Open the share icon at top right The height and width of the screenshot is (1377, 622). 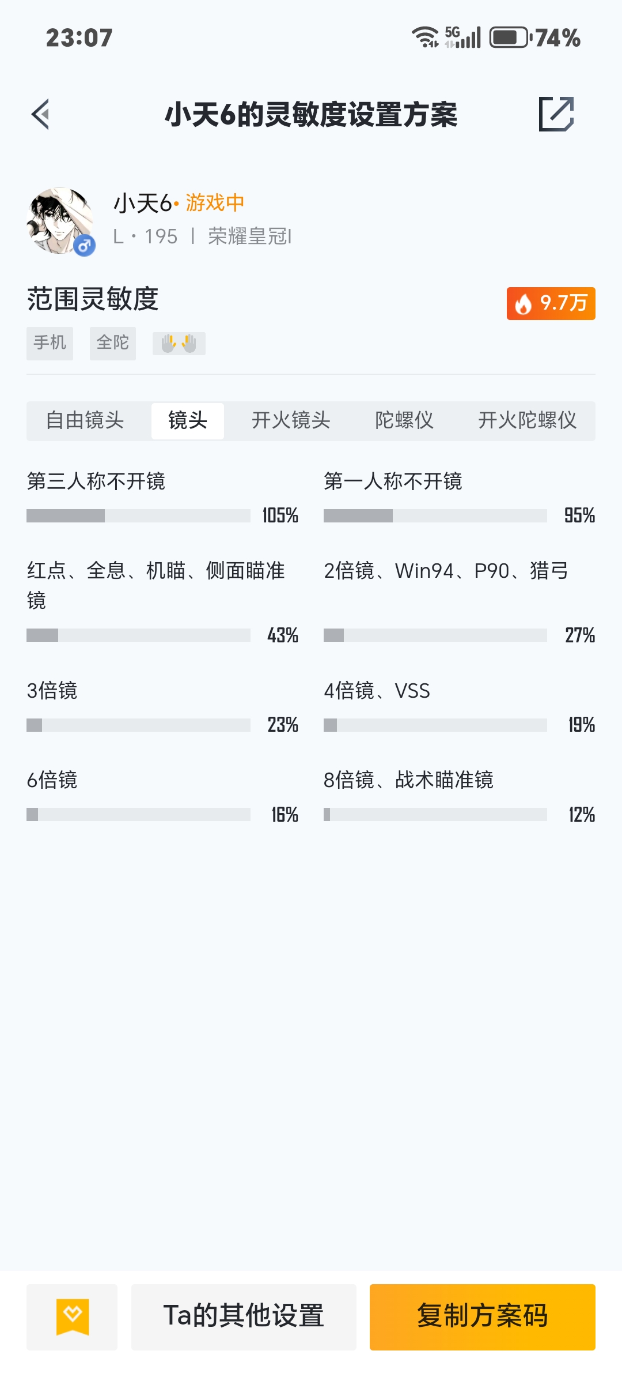point(556,114)
